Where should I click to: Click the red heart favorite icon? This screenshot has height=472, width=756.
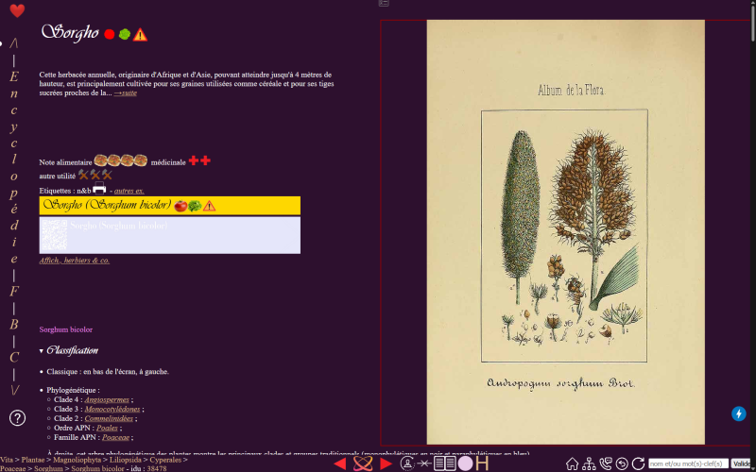tap(17, 10)
